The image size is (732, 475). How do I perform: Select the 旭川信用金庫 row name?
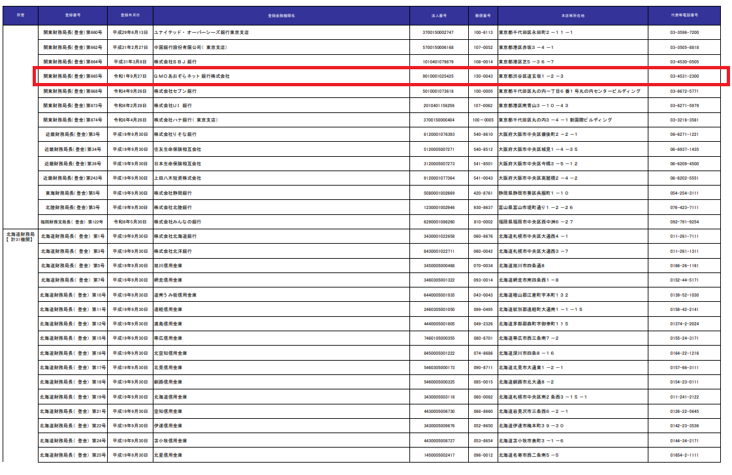(x=168, y=266)
